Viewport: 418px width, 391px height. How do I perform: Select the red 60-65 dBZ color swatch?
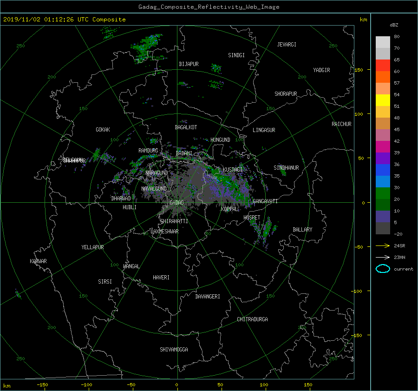(383, 66)
